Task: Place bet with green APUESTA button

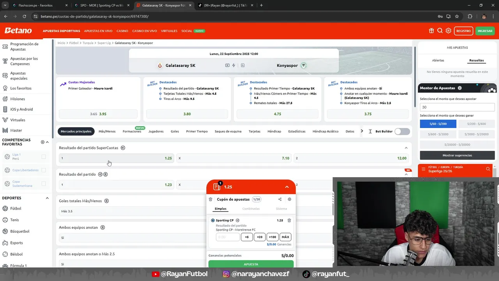Action: (x=251, y=264)
